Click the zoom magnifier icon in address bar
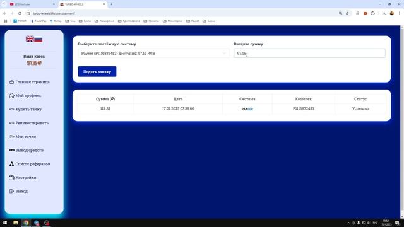The width and height of the screenshot is (404, 227). tap(340, 13)
